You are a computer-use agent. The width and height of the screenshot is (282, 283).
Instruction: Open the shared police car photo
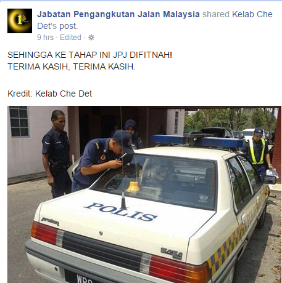tap(144, 194)
